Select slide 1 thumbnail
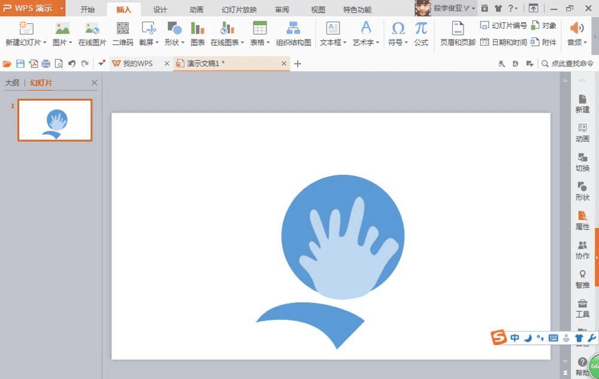 click(55, 120)
